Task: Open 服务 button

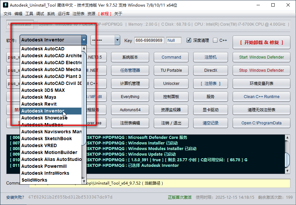Action: pos(211,97)
